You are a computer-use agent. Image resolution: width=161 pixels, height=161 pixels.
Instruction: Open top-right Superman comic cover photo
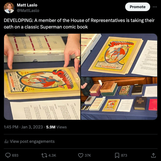tap(119, 55)
